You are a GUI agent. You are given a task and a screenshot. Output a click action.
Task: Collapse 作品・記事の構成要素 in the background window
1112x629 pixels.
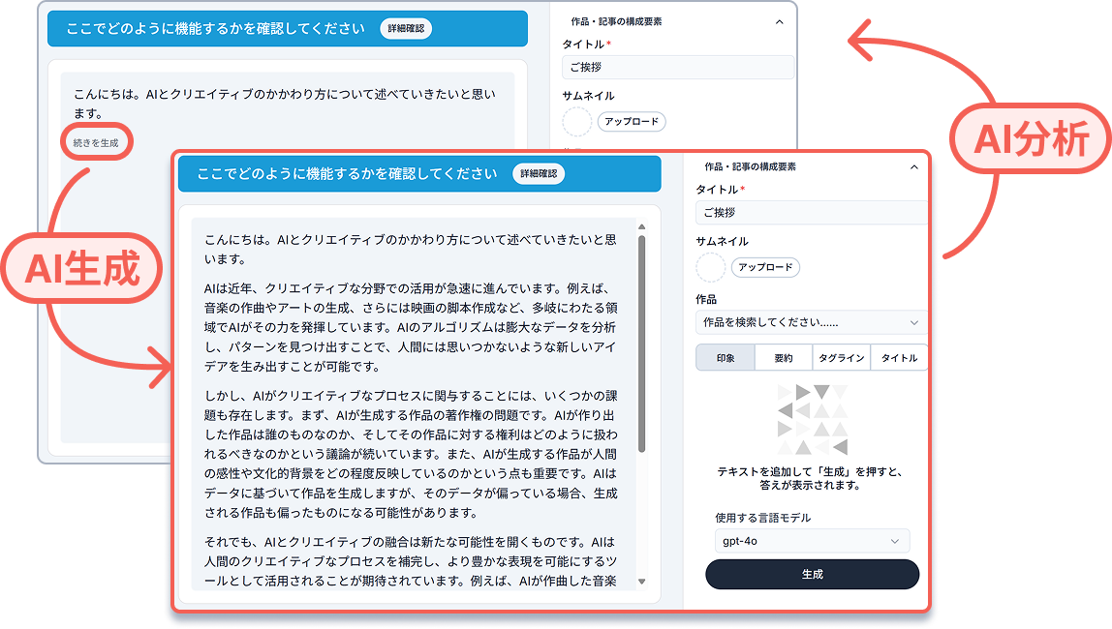tap(780, 21)
